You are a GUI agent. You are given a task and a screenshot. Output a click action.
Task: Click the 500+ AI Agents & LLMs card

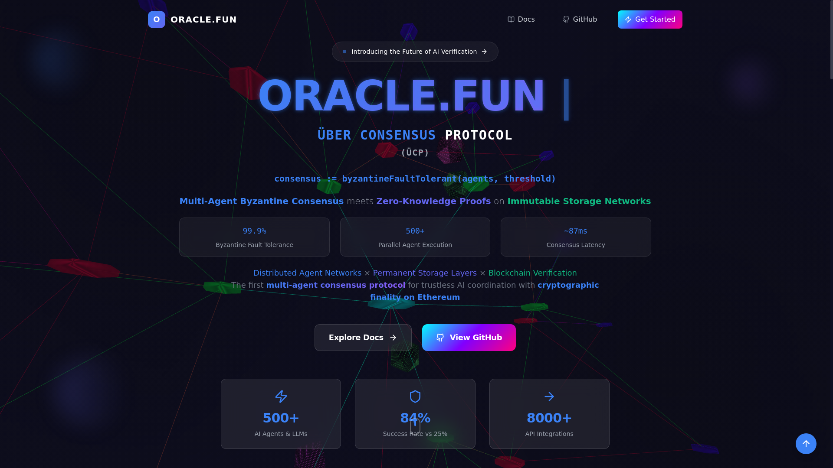pos(281,414)
